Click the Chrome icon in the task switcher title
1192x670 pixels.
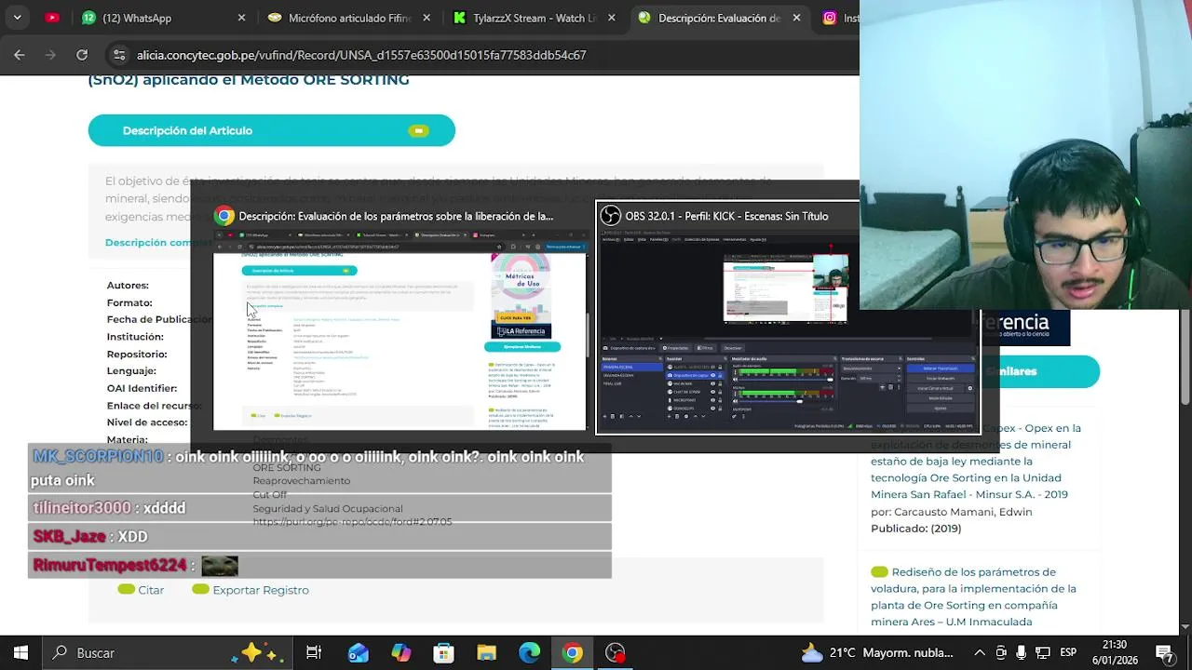click(x=224, y=216)
